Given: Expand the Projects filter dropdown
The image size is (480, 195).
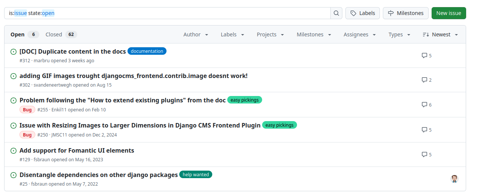Looking at the screenshot, I should 270,34.
